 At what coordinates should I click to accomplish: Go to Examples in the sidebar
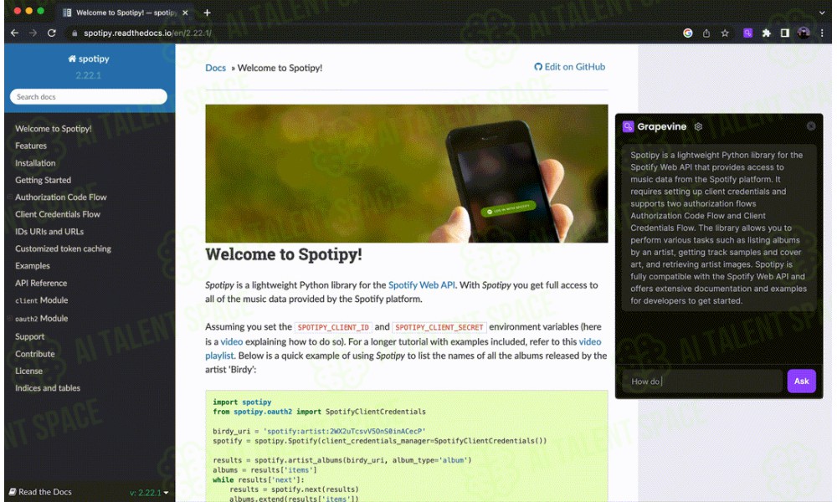pyautogui.click(x=33, y=266)
